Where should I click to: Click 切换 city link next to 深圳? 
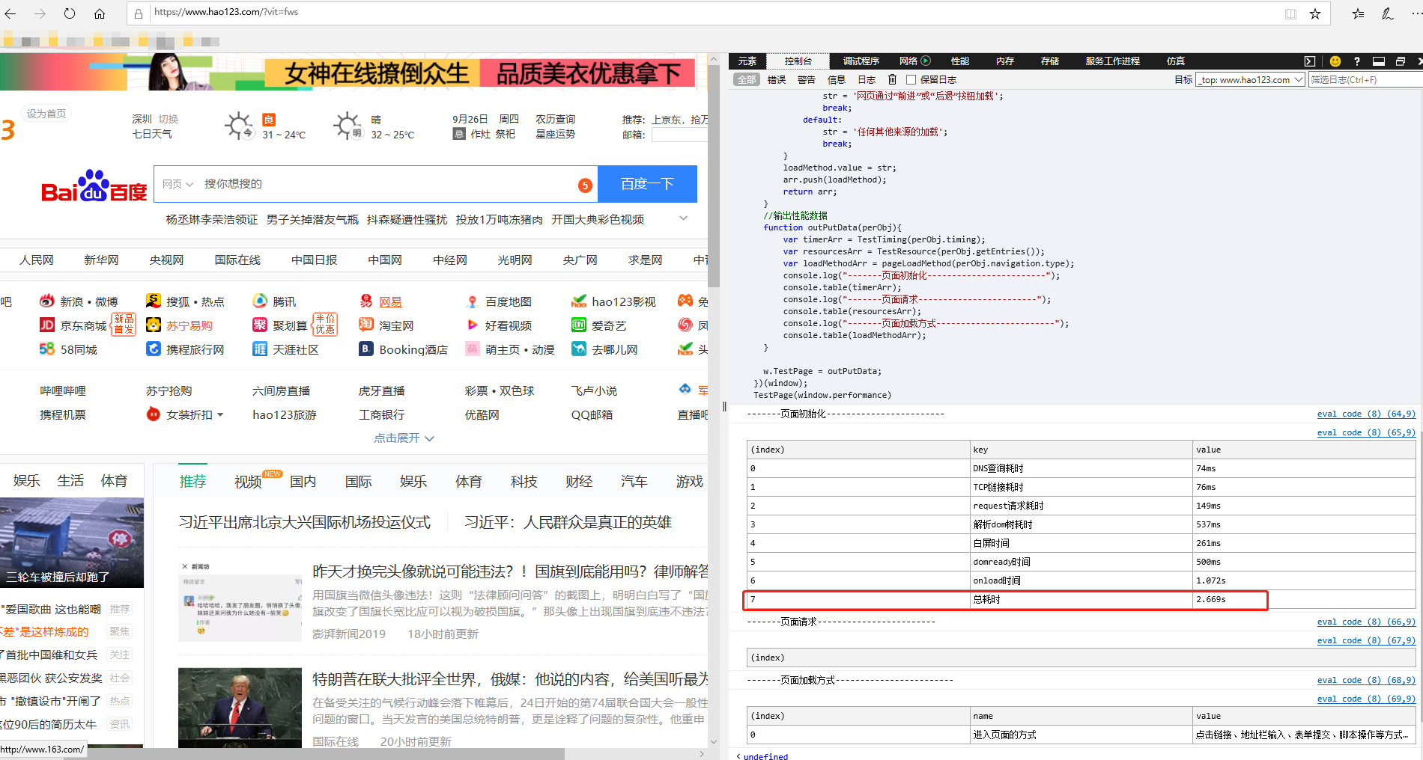click(169, 119)
